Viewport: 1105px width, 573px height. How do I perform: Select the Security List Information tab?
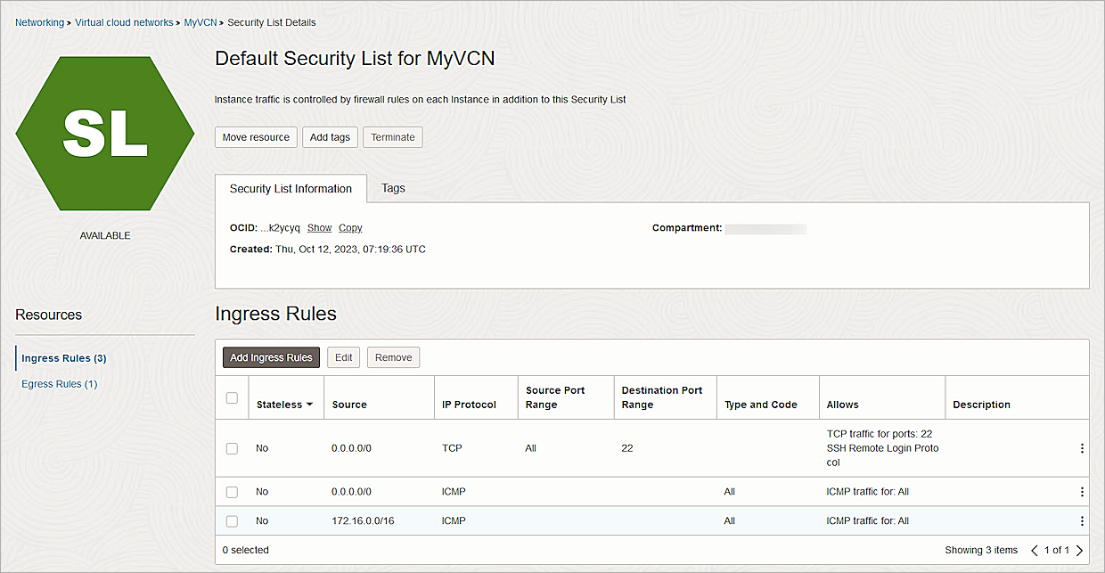pyautogui.click(x=291, y=188)
